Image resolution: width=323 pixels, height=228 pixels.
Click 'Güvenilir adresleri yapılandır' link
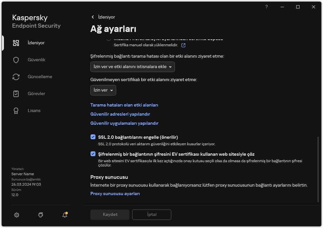pyautogui.click(x=120, y=114)
